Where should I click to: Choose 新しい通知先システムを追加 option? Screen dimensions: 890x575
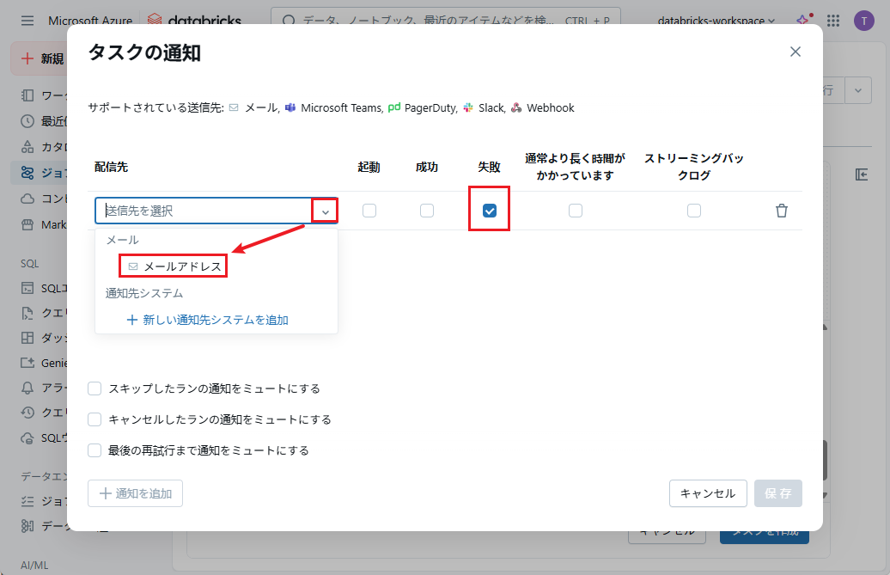(207, 320)
